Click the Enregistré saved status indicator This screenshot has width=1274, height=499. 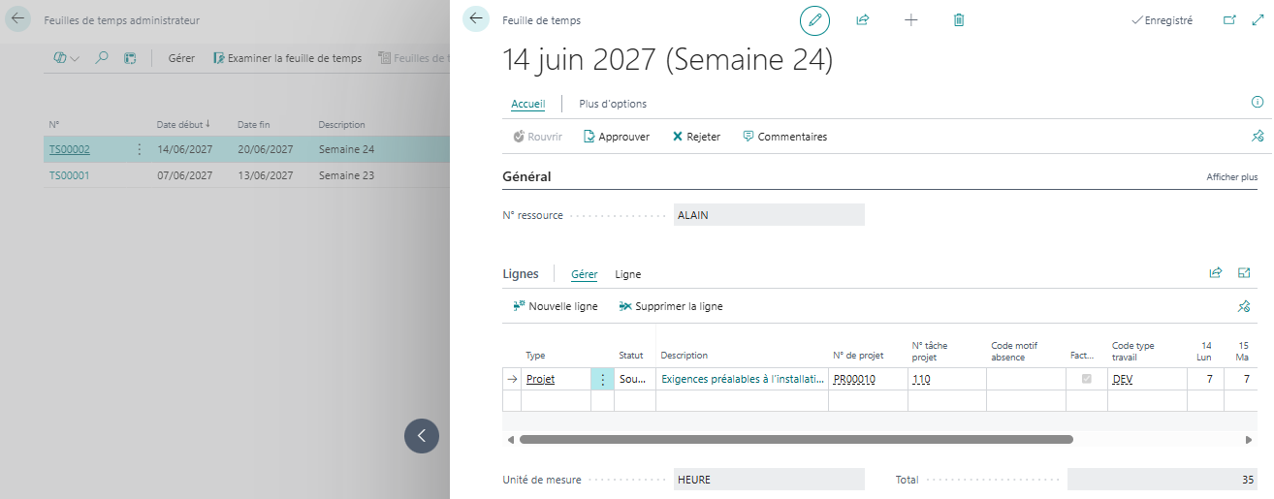click(1163, 19)
